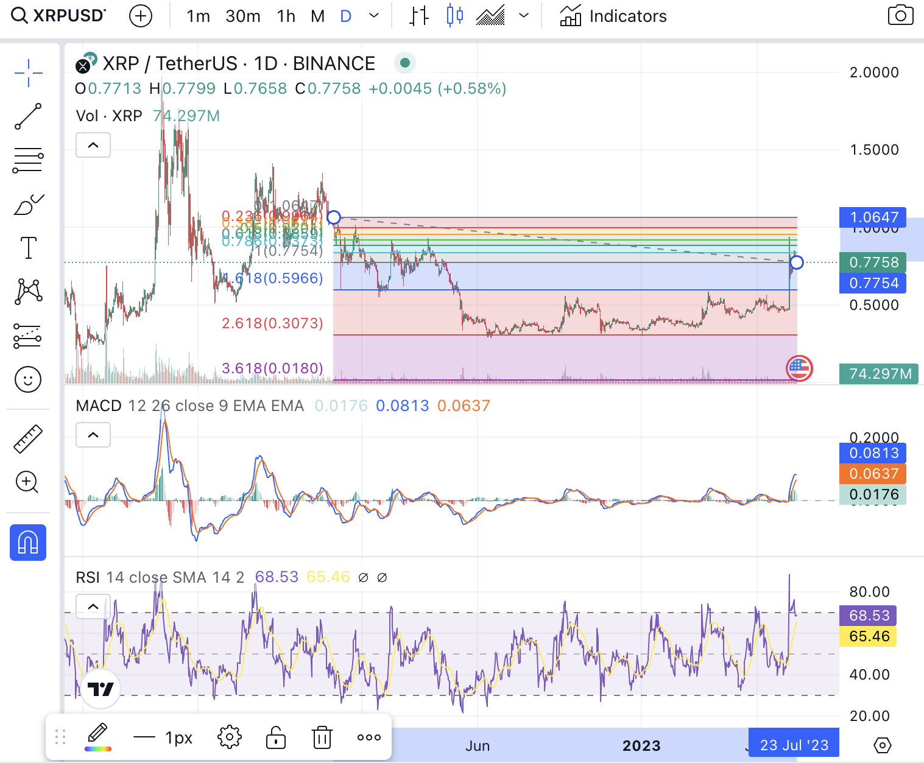Switch to the 30m timeframe

click(243, 16)
